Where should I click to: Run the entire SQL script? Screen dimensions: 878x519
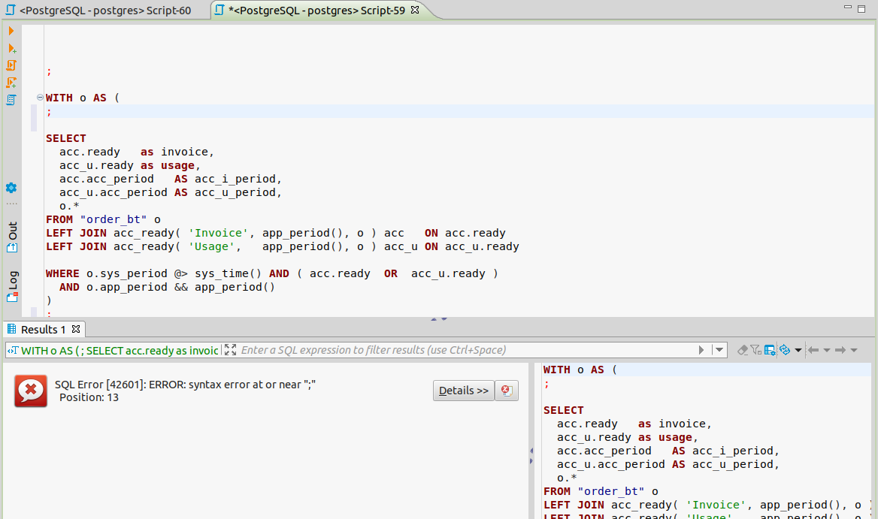tap(11, 65)
